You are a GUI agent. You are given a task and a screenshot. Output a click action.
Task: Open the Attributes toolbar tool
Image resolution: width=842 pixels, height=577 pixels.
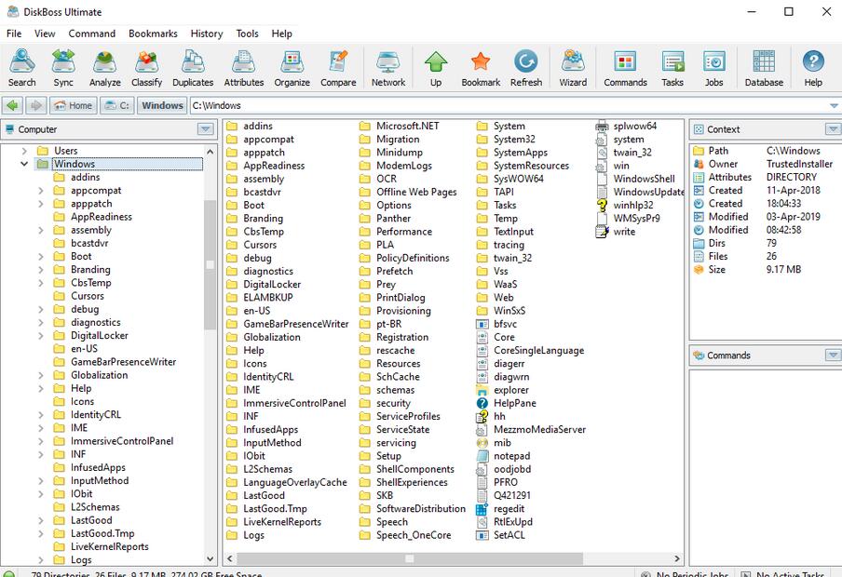pyautogui.click(x=244, y=68)
